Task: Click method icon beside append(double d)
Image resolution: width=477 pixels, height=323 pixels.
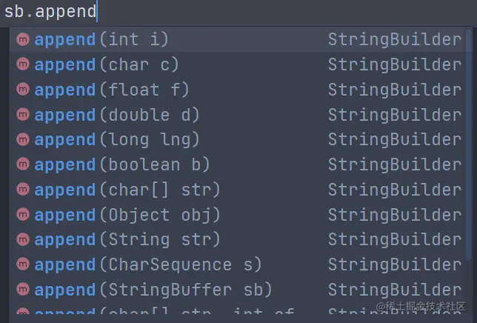Action: coord(23,116)
